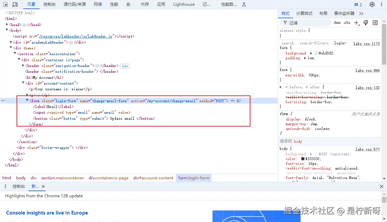Viewport: 387px width, 222px height.
Task: Toggle the .cls class editor button
Action: point(347,23)
